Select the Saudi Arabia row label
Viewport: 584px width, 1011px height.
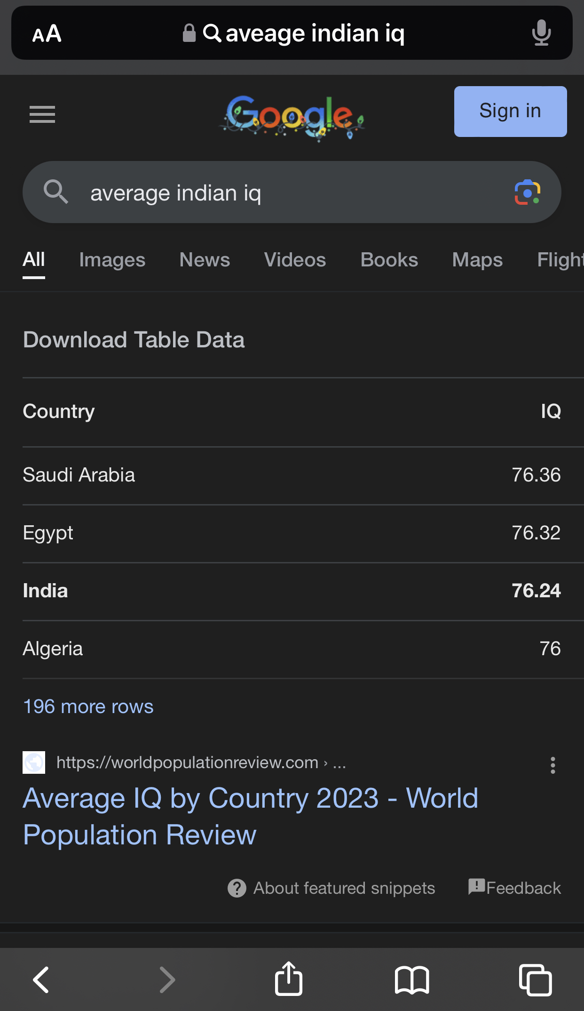(x=79, y=475)
